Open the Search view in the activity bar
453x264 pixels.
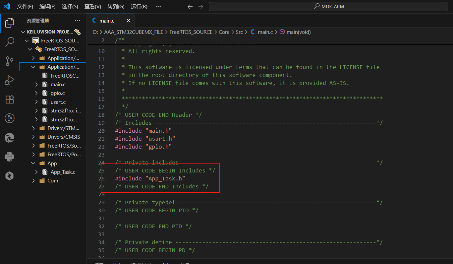pyautogui.click(x=9, y=42)
